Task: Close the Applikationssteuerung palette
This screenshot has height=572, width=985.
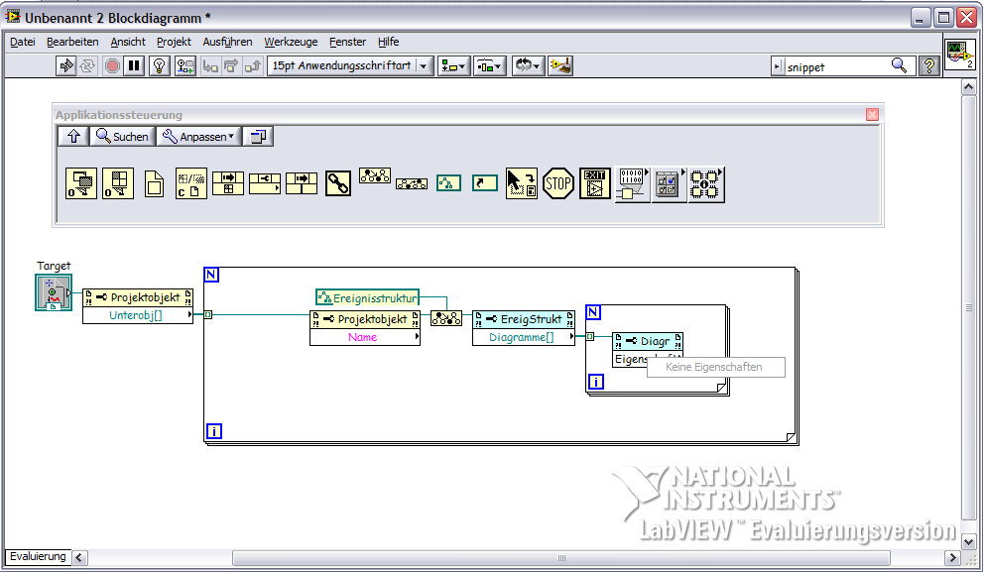Action: (x=872, y=114)
